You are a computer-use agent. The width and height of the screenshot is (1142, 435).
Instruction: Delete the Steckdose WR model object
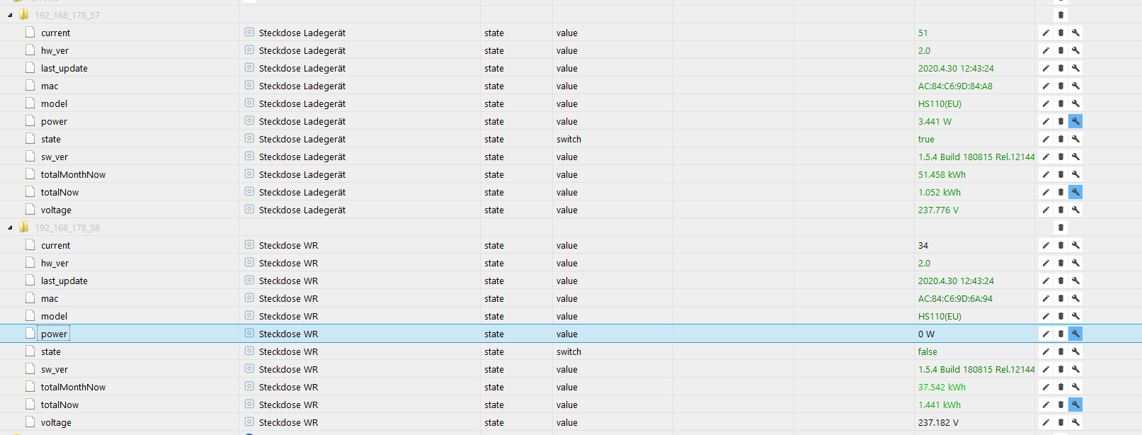1061,316
